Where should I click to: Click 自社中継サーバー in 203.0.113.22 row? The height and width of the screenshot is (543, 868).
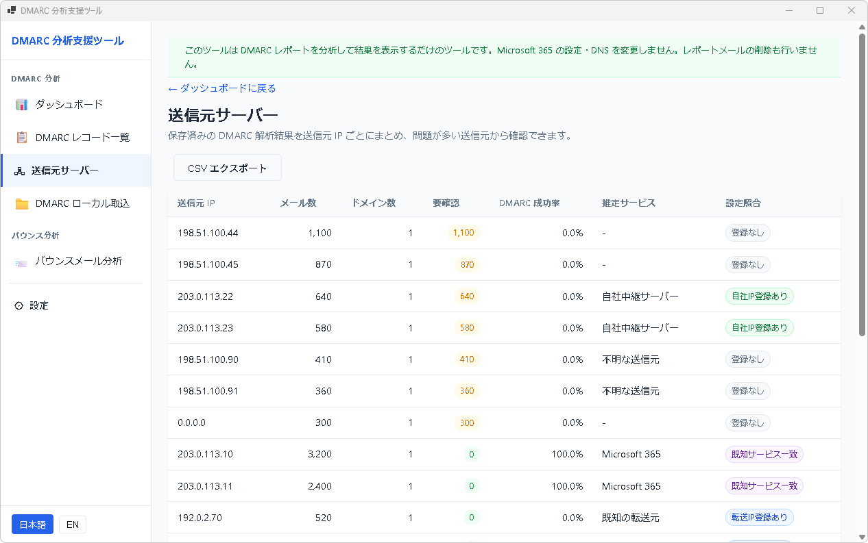640,296
